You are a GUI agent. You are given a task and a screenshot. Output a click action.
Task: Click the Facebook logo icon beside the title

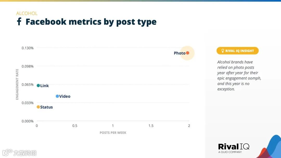point(19,22)
